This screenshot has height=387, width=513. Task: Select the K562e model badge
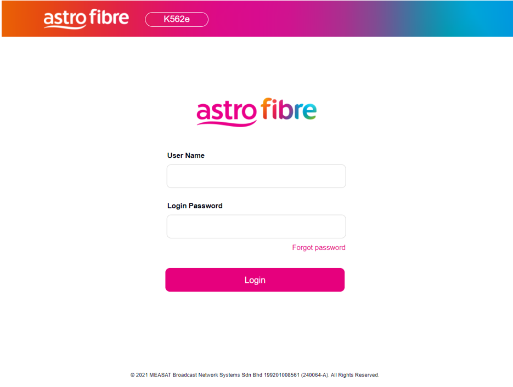click(x=177, y=19)
